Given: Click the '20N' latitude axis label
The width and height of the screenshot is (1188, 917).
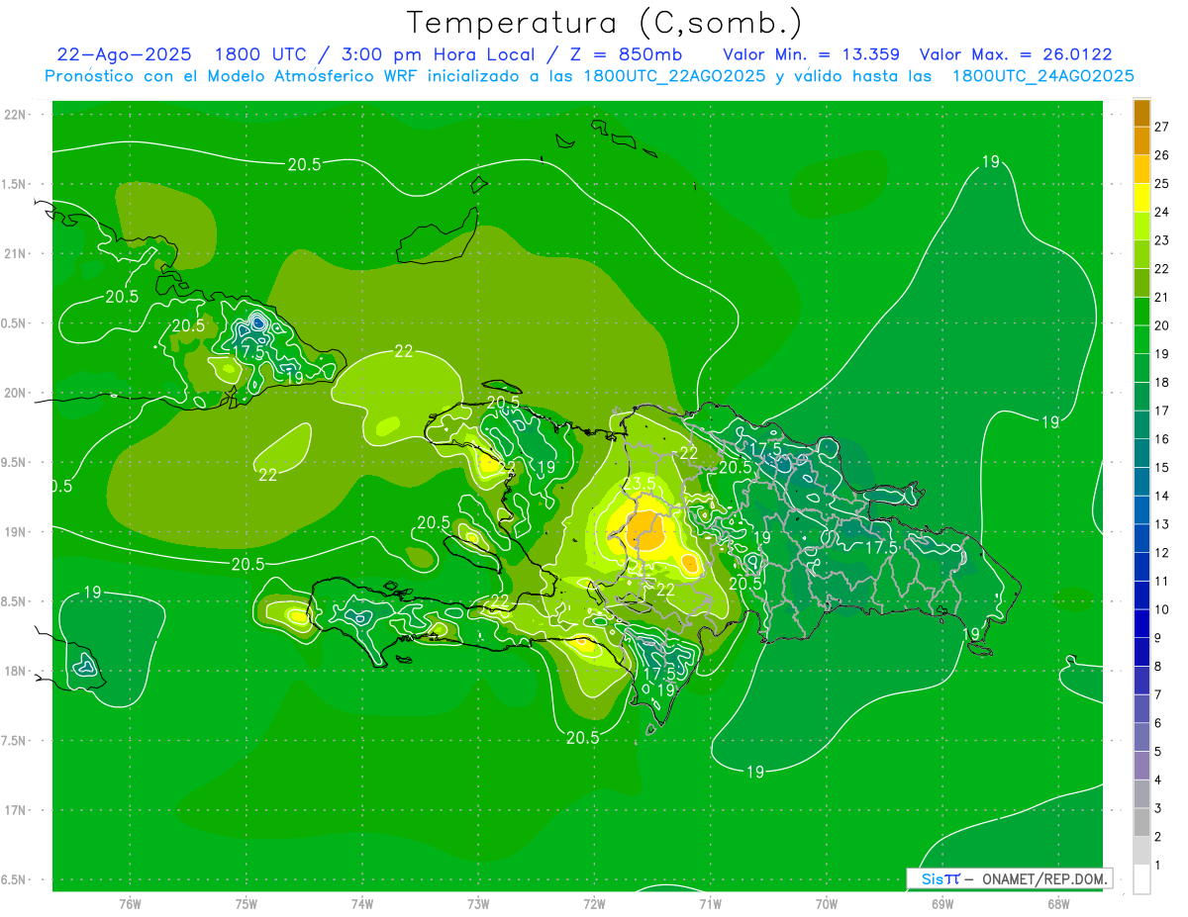Looking at the screenshot, I should coord(15,393).
